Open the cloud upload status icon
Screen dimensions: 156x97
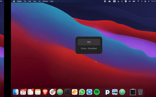click(109, 1)
